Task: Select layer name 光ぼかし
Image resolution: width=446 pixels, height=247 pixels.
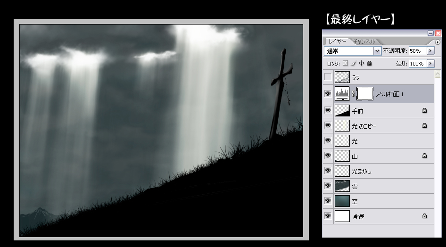Action: pyautogui.click(x=362, y=171)
